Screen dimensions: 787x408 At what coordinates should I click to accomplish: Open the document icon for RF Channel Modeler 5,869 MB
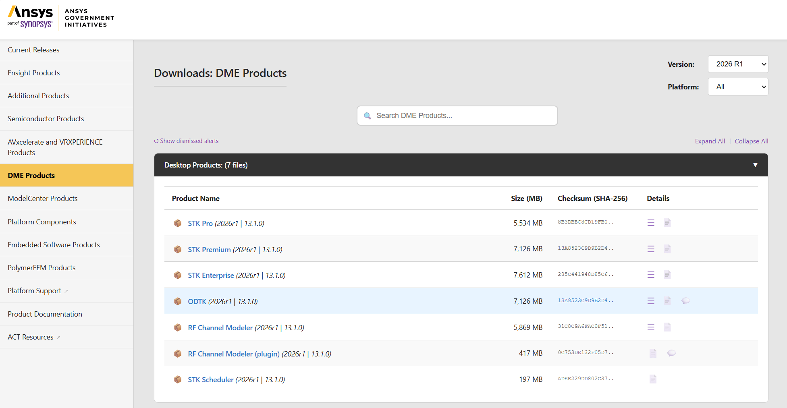coord(667,327)
